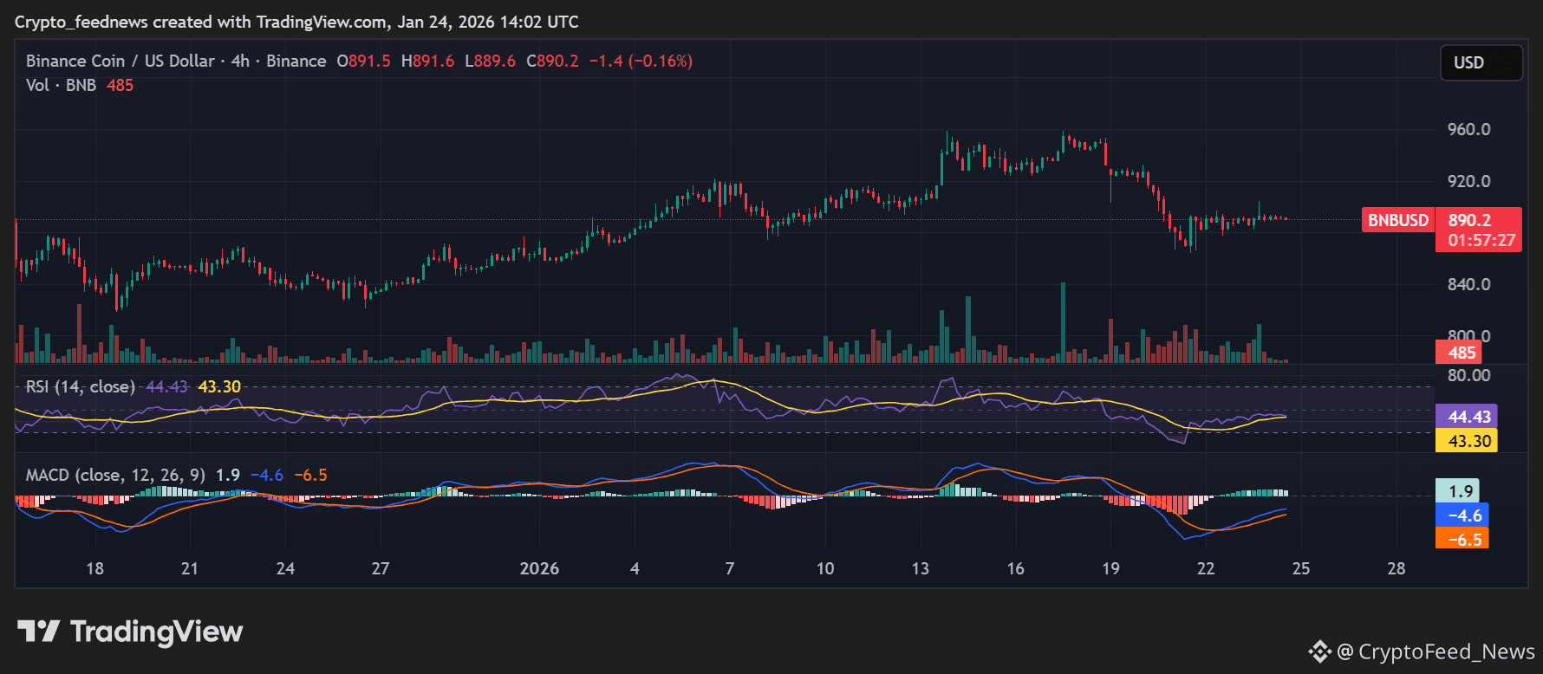Viewport: 1543px width, 674px height.
Task: Click the 2026 year label on the time axis
Action: point(539,568)
